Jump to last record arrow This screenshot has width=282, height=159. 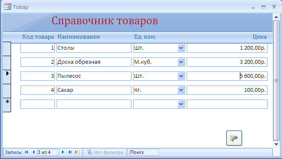coord(70,152)
